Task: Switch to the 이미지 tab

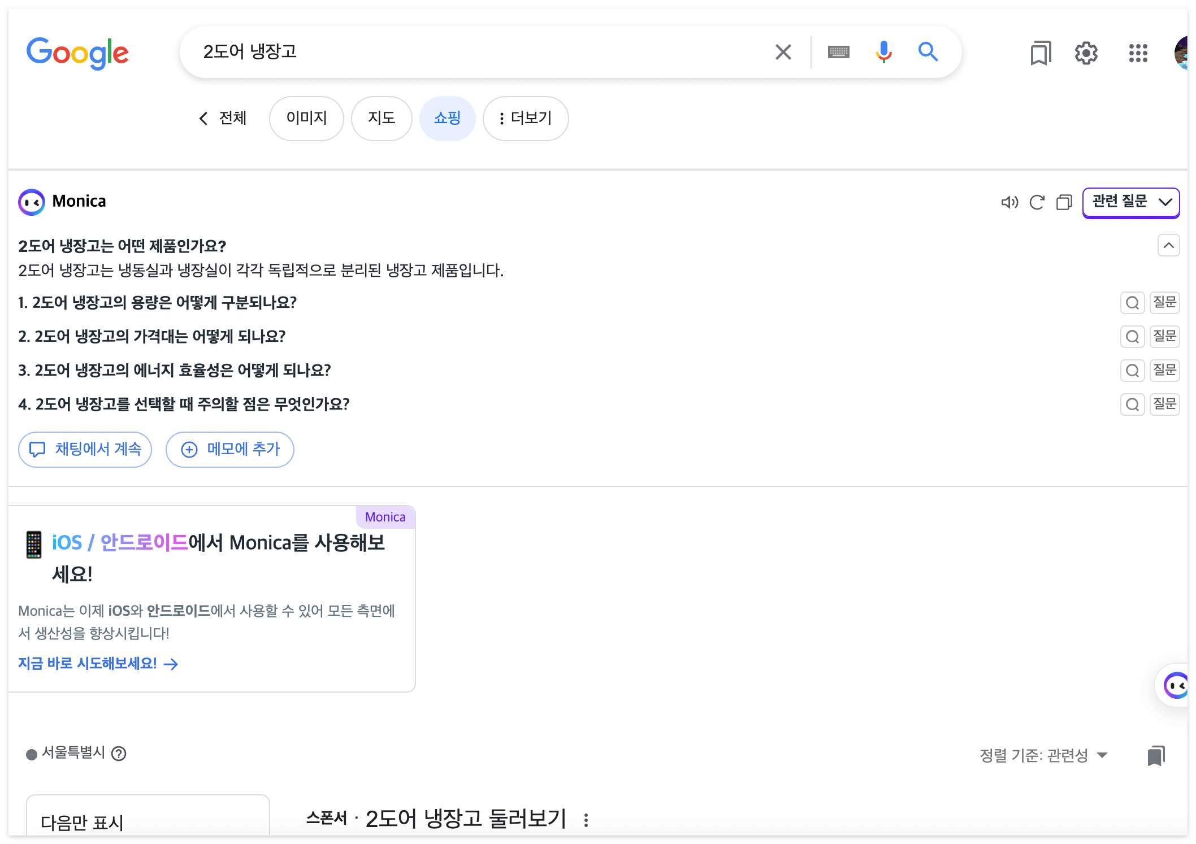Action: click(306, 118)
